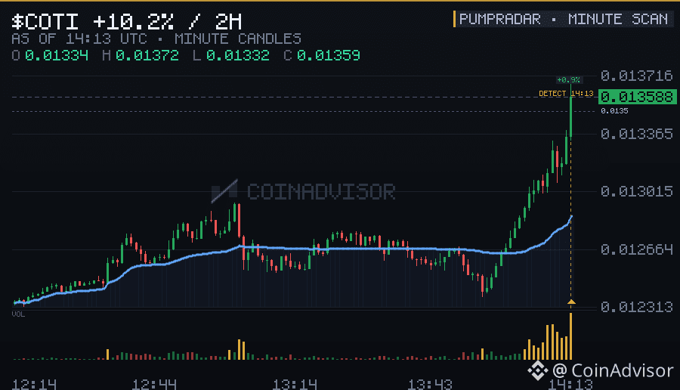Viewport: 680px width, 390px height.
Task: Select the PUMPRADAR MINUTE SCAN badge
Action: [x=564, y=19]
